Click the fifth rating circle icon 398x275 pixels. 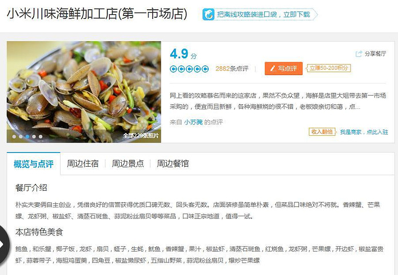(x=205, y=69)
